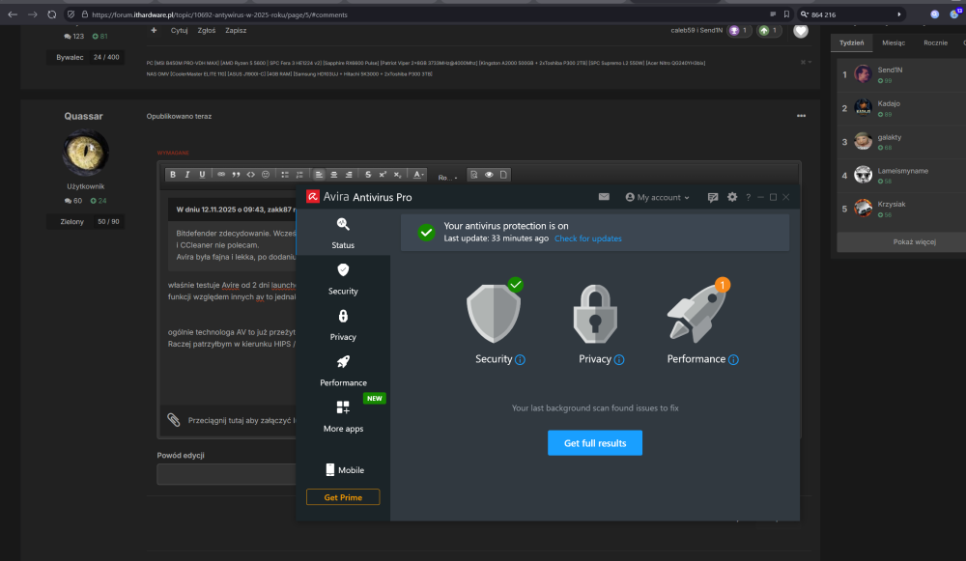
Task: Switch to the Miesiąc leaderboard tab
Action: click(x=894, y=43)
